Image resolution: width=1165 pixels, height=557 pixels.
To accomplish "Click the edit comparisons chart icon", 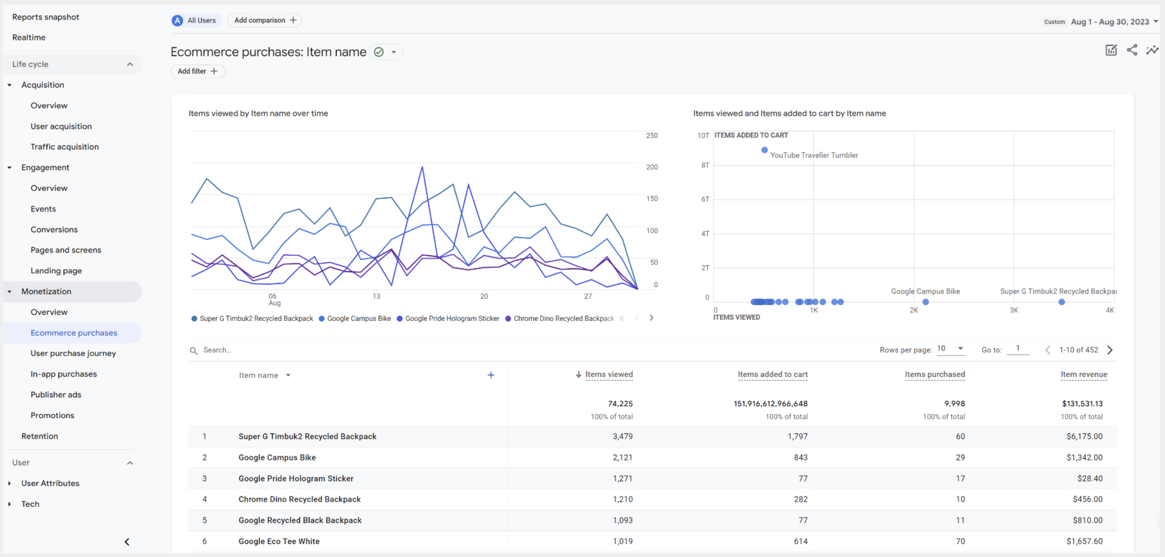I will (1111, 50).
